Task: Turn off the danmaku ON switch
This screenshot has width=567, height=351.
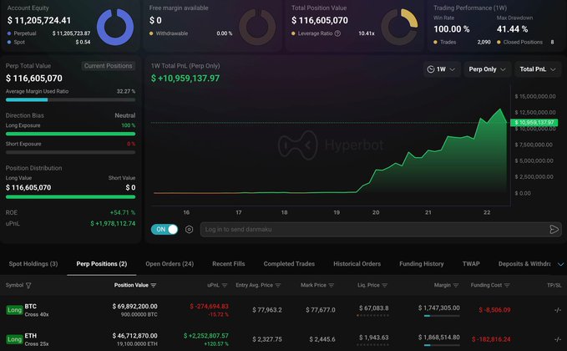Action: tap(165, 230)
